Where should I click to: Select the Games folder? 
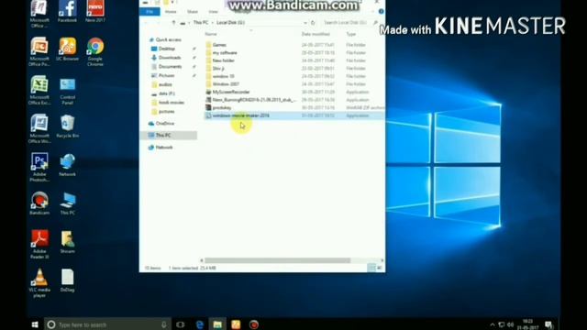[219, 45]
